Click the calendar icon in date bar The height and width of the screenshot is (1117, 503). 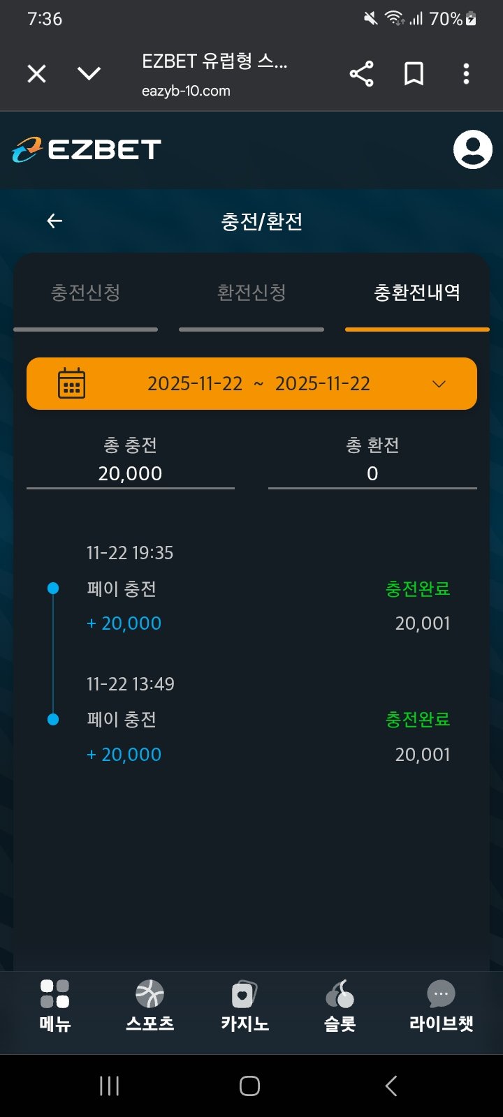[71, 383]
